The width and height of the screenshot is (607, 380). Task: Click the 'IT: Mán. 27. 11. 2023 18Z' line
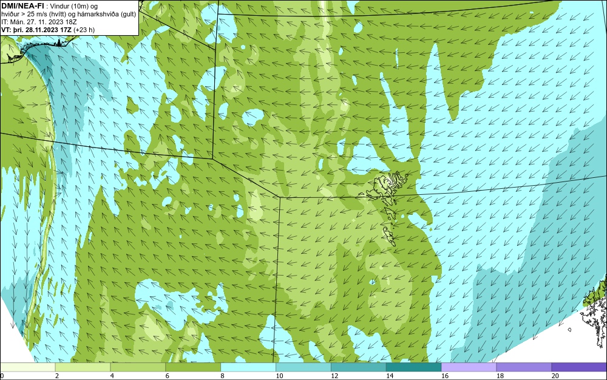[x=39, y=22]
